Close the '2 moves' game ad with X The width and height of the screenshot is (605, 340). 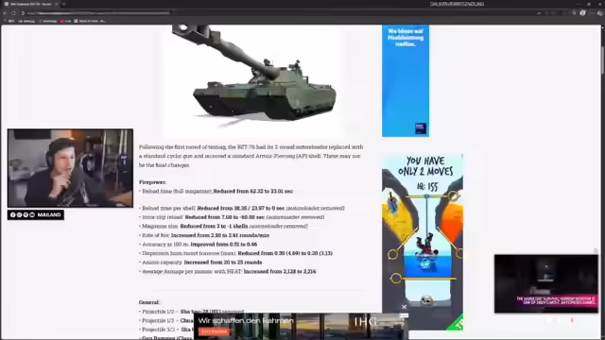(404, 307)
